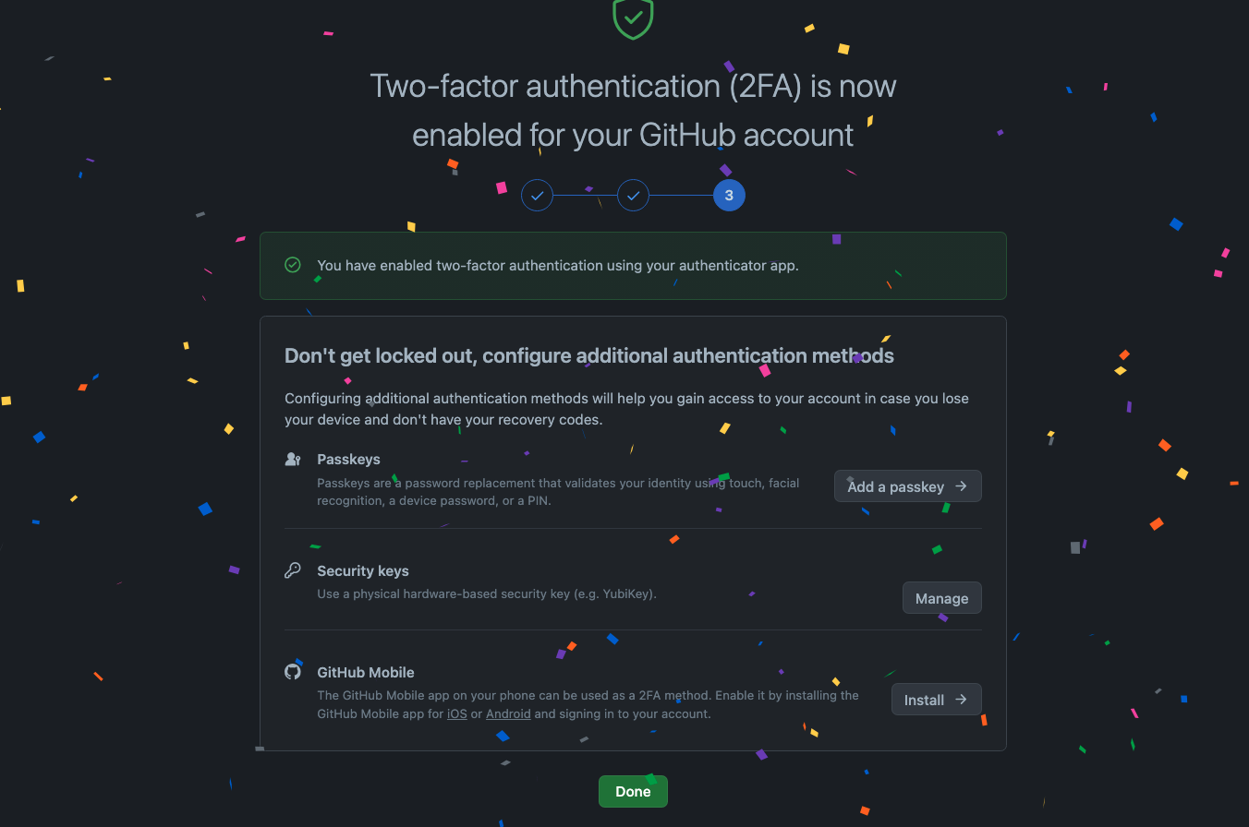This screenshot has width=1249, height=827.
Task: Click the arrow icon on Install button
Action: click(961, 699)
